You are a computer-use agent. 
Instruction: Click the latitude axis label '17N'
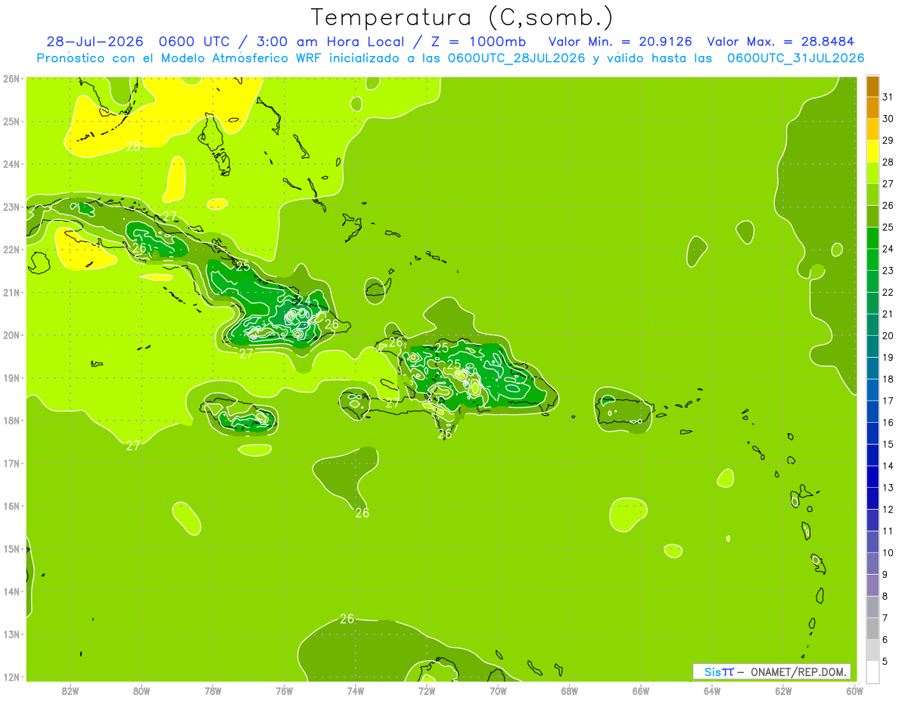pyautogui.click(x=11, y=464)
